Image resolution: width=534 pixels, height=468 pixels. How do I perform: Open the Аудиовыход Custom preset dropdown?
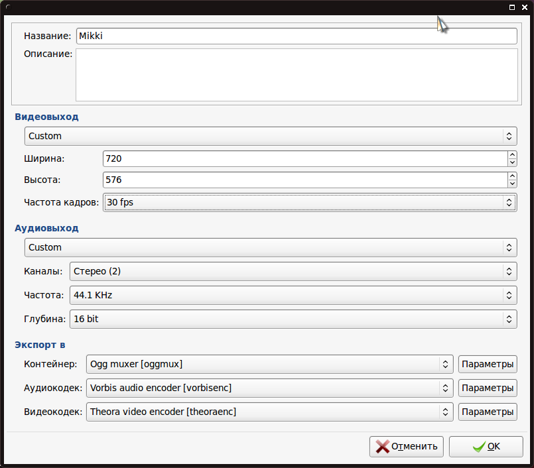271,247
